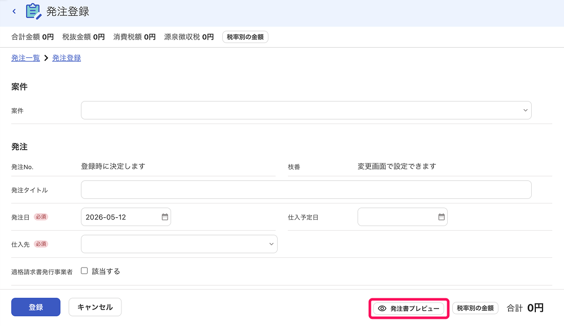The width and height of the screenshot is (564, 326).
Task: Check the 該当する checkbox
Action: [x=84, y=271]
